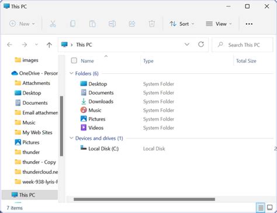Click This PC text in address bar
The image size is (277, 213).
pos(84,44)
